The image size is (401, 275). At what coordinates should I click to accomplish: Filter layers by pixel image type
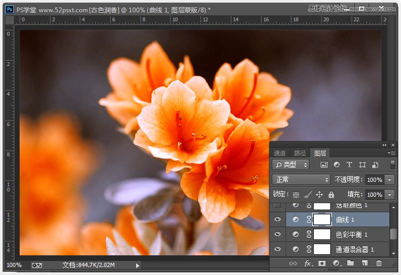click(324, 164)
